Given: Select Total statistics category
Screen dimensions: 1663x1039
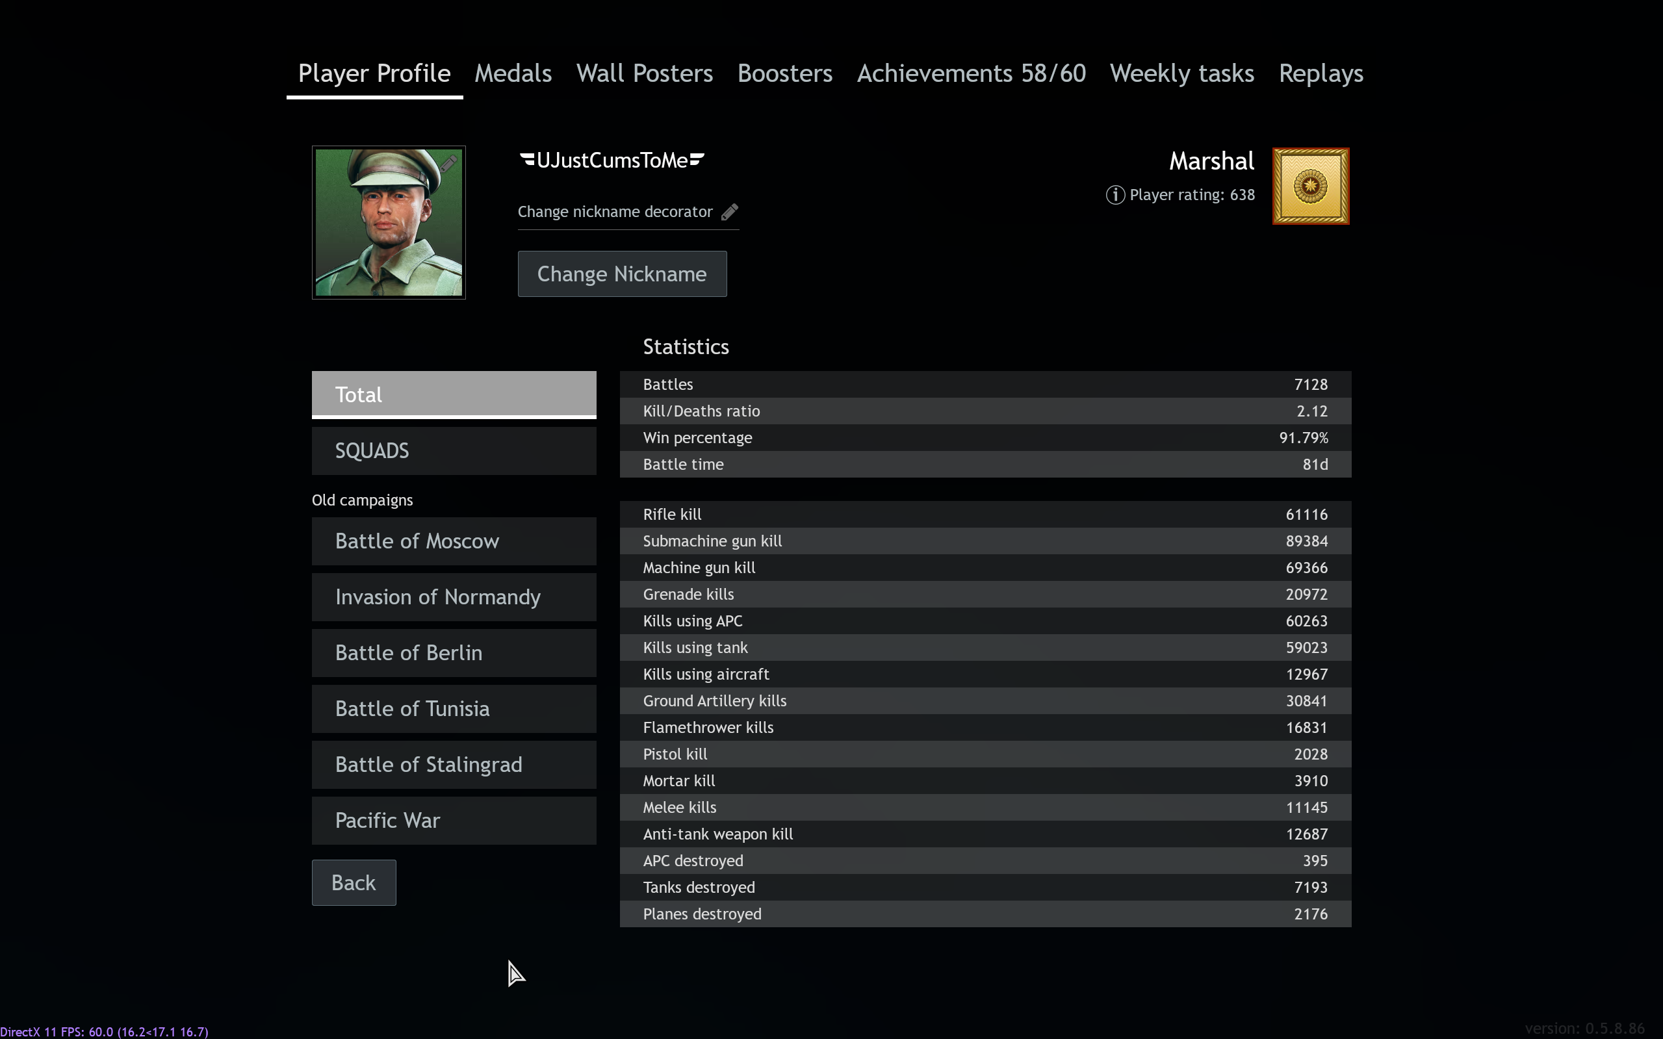Looking at the screenshot, I should point(454,394).
